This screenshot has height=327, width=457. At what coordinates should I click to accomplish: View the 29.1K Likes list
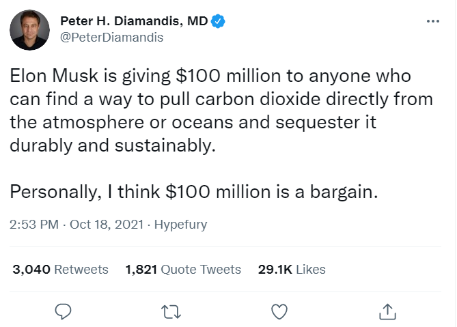(x=292, y=270)
